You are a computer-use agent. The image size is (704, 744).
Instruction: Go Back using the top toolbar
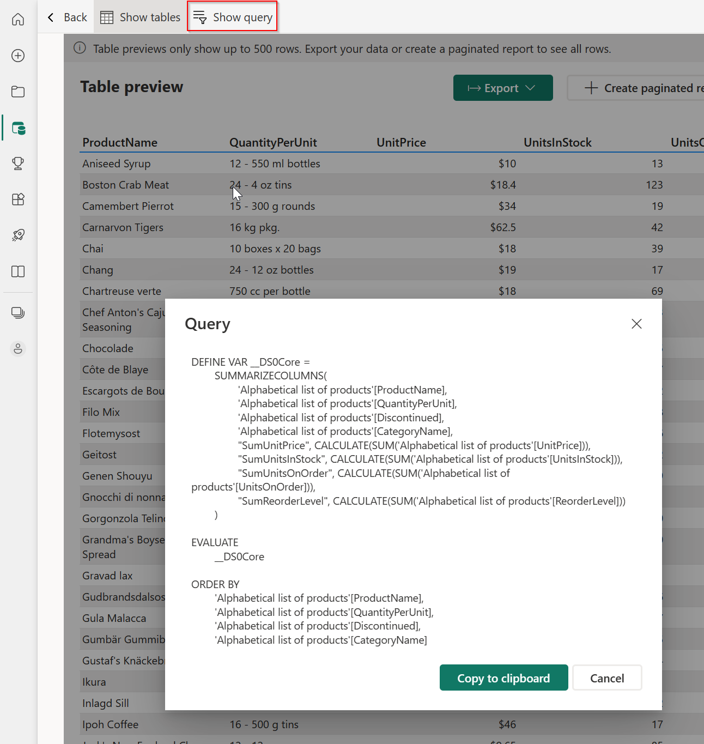pos(67,17)
